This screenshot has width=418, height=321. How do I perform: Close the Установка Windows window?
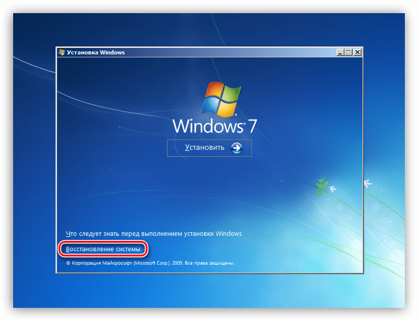coord(358,52)
